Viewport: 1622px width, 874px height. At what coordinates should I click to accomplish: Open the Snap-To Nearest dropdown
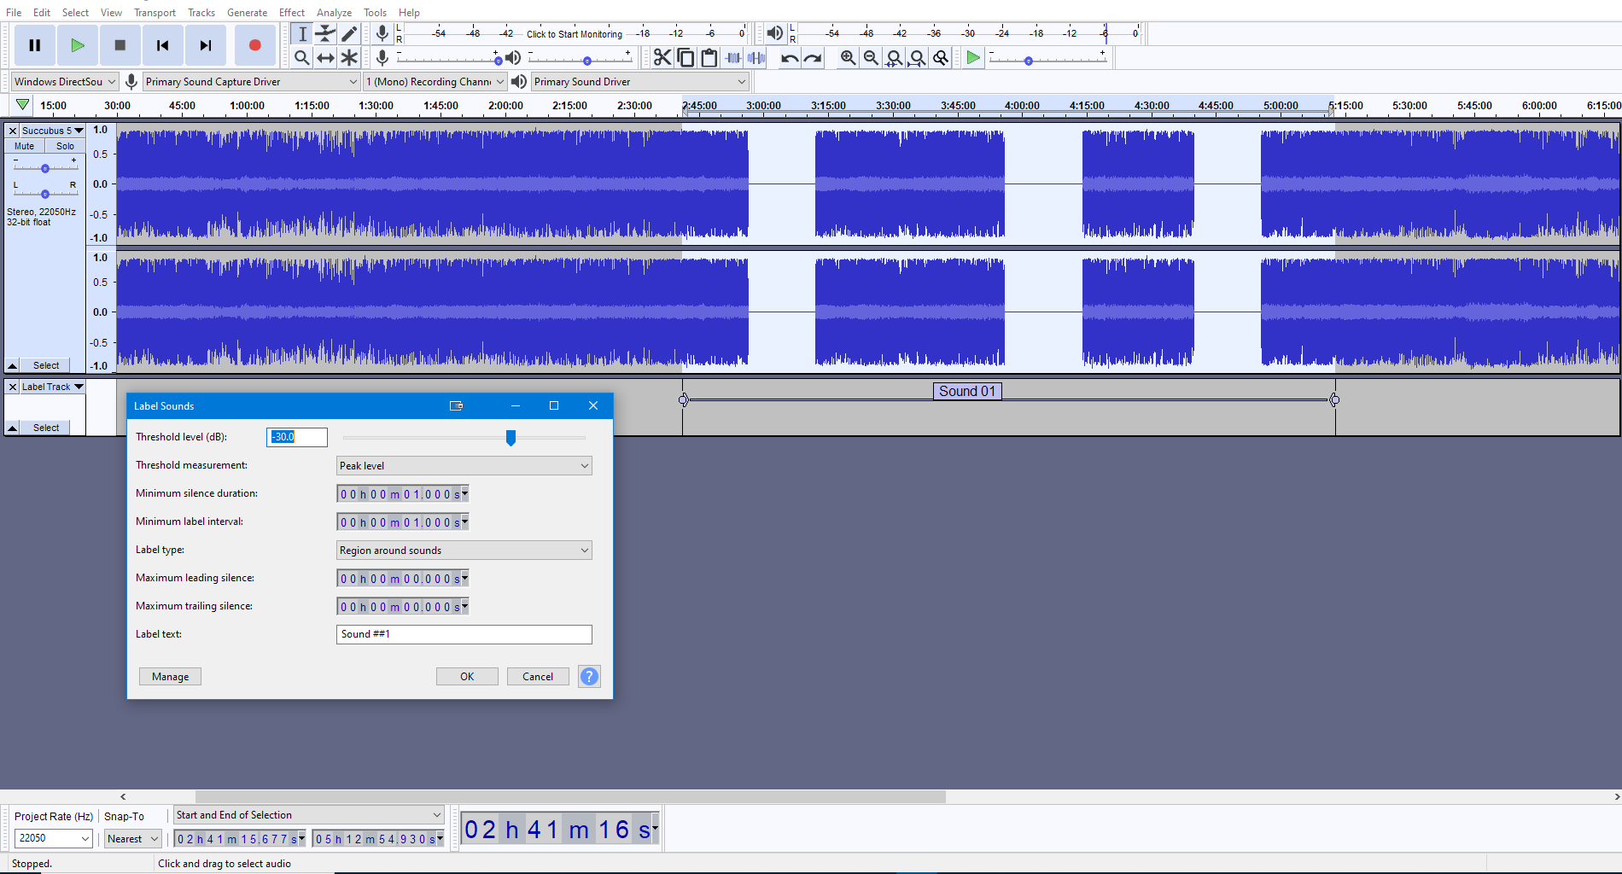(x=132, y=838)
